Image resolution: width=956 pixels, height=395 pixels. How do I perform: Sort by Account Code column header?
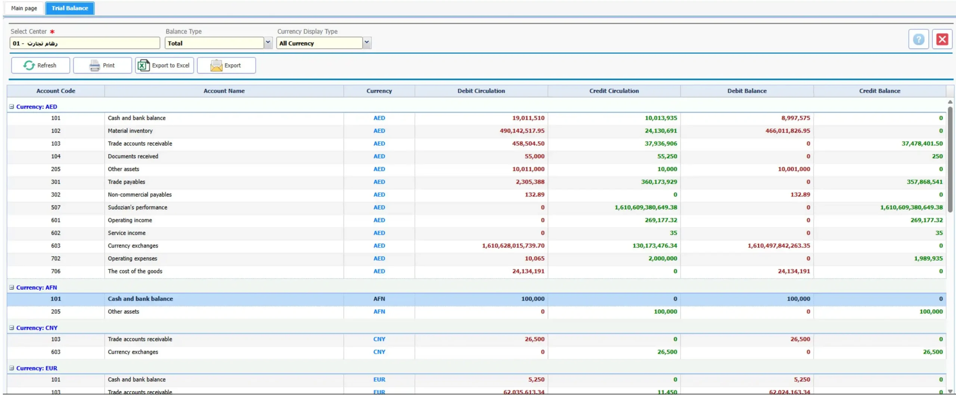pyautogui.click(x=56, y=91)
